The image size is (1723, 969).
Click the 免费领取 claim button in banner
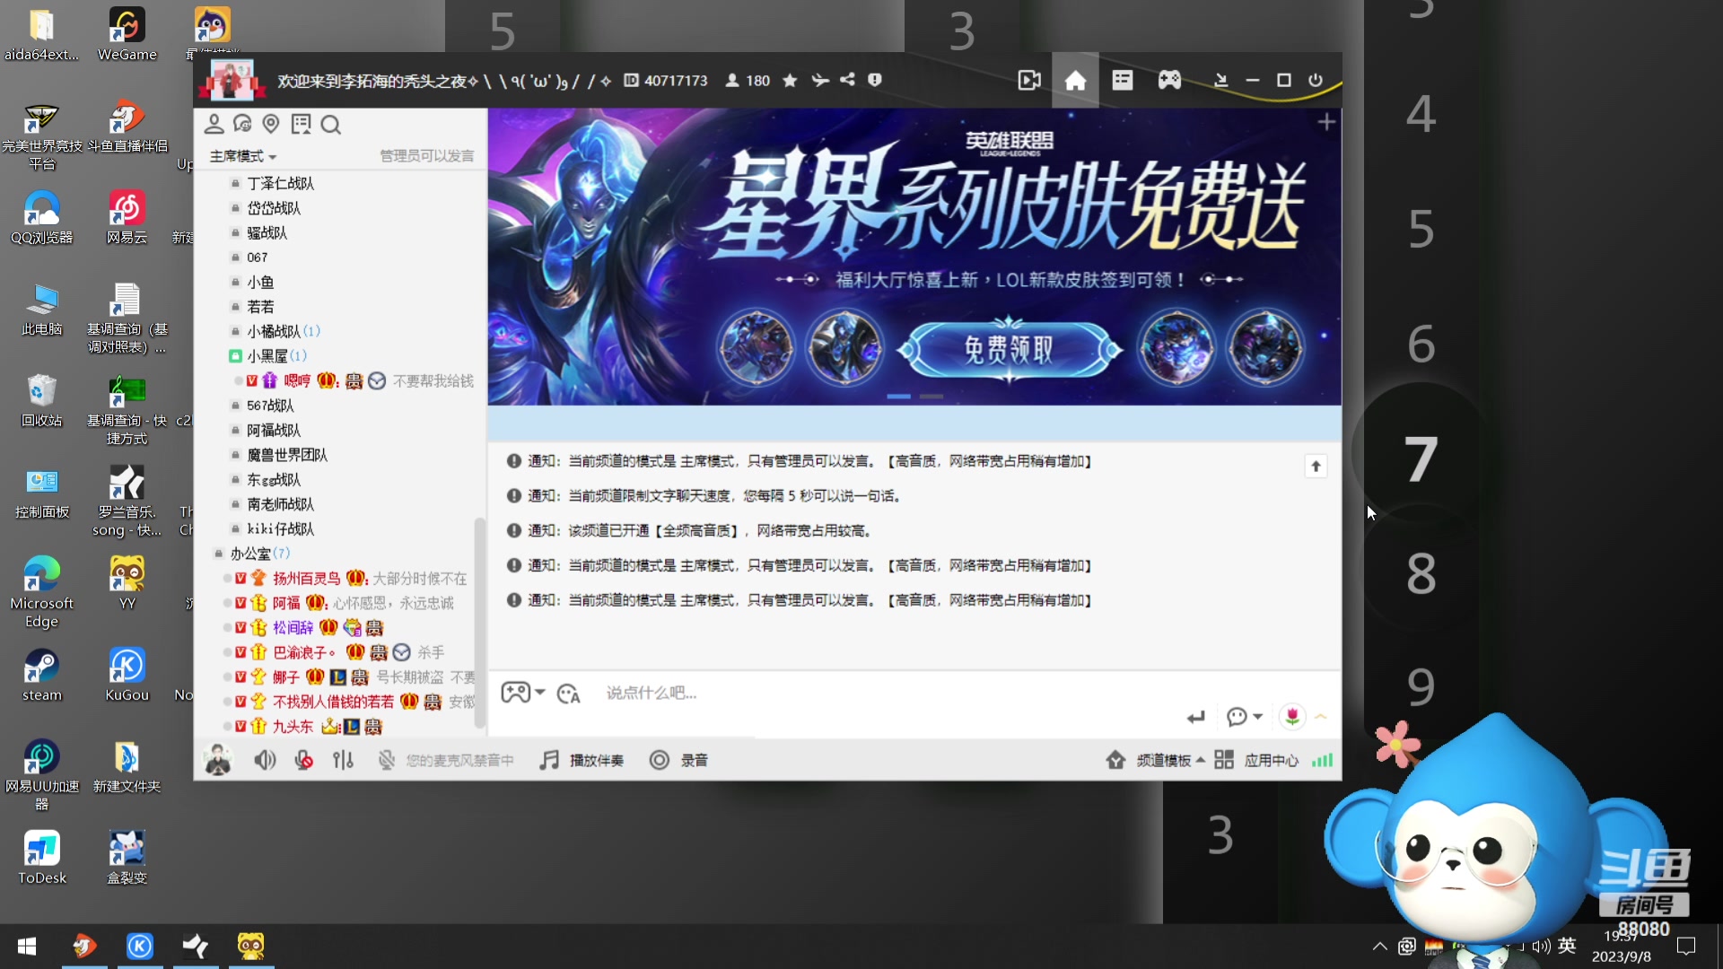tap(1007, 348)
